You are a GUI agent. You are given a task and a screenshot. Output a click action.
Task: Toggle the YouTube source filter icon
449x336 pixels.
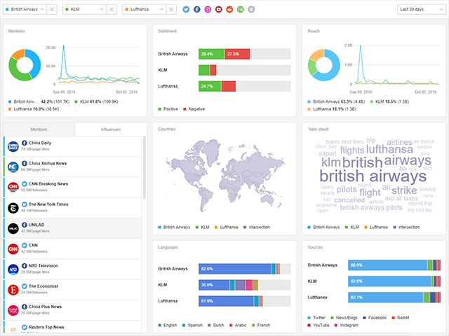point(219,9)
